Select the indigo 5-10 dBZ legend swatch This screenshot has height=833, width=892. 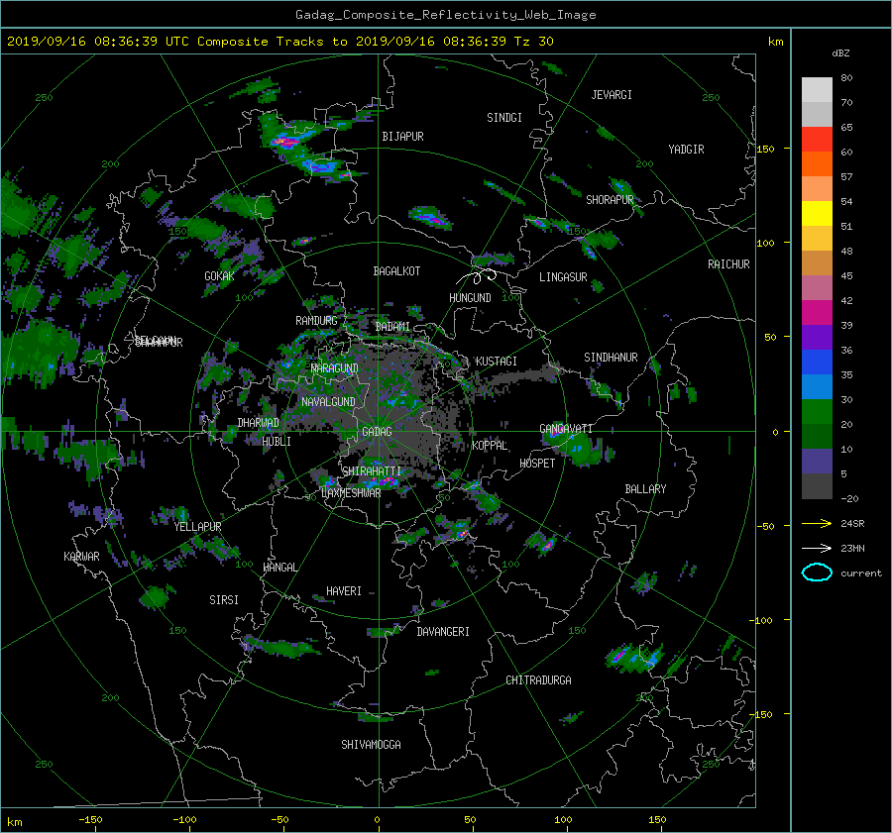(817, 462)
